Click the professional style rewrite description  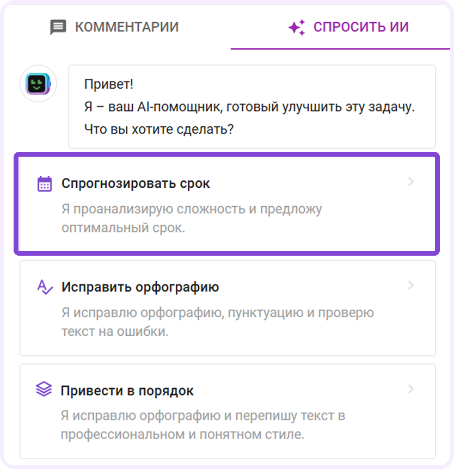203,425
